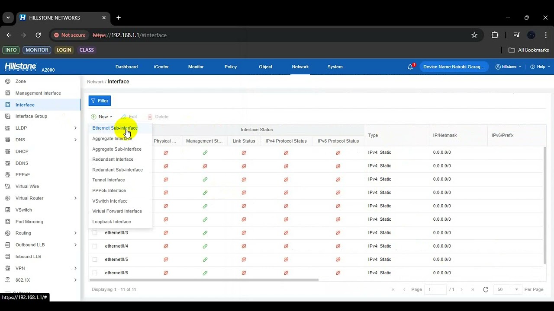This screenshot has height=311, width=554.
Task: Click the table horizontal scrollbar
Action: [204, 280]
